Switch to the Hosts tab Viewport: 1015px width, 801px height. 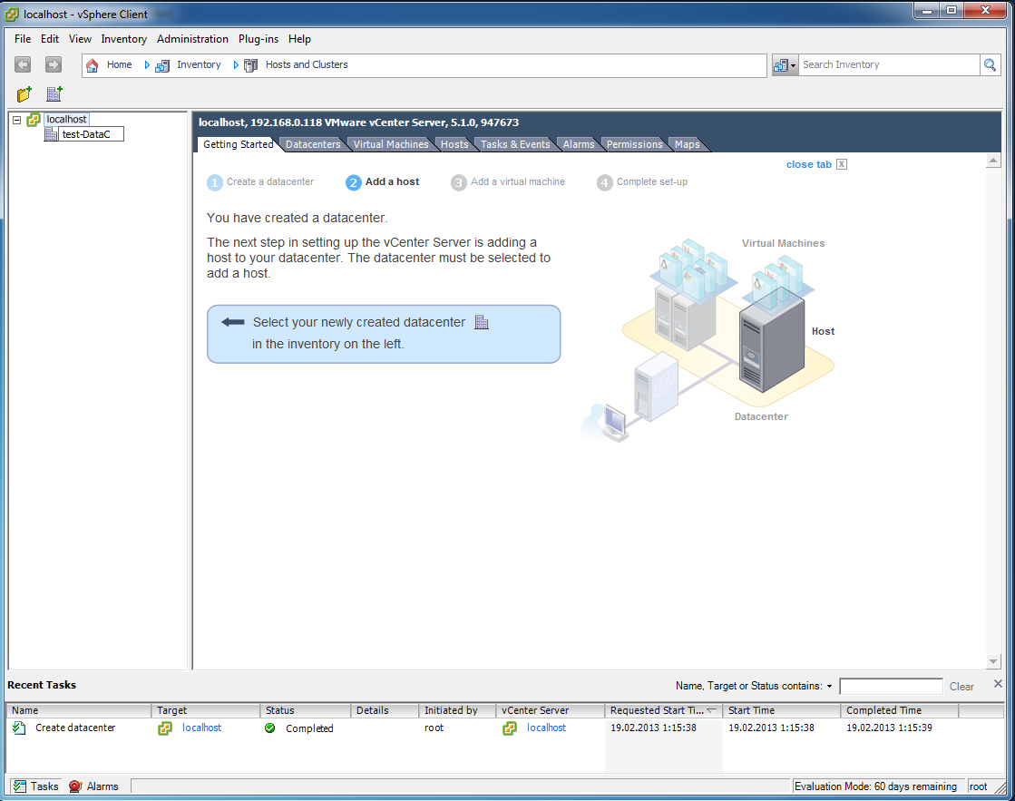(x=454, y=144)
